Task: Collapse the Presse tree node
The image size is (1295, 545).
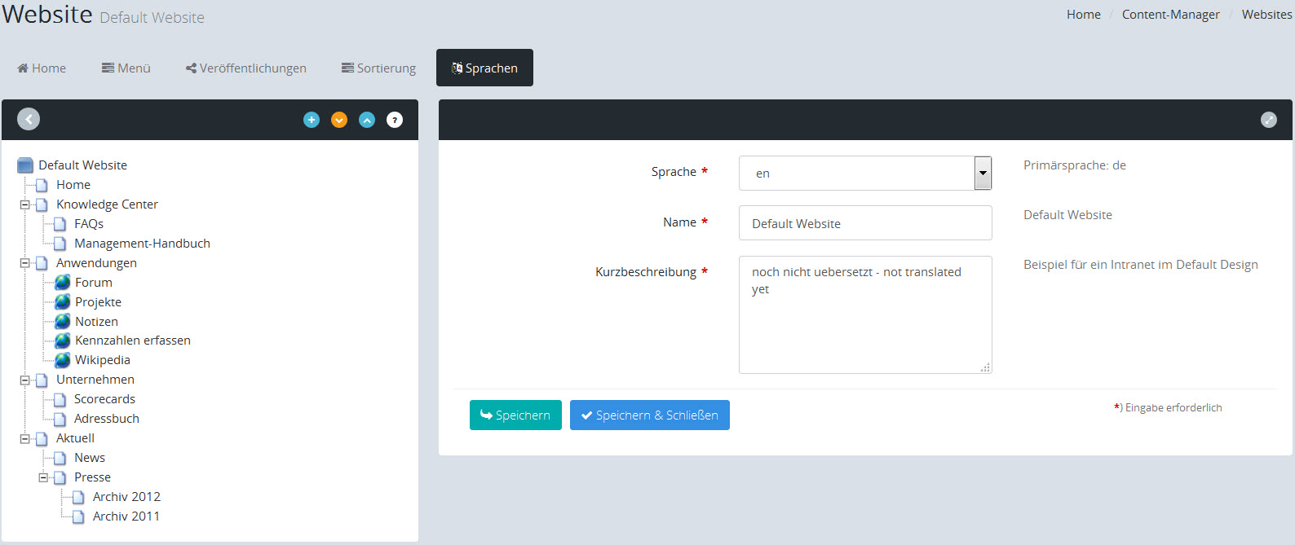Action: [43, 477]
